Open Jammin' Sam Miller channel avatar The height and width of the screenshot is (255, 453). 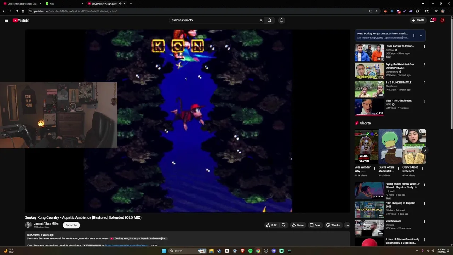point(28,225)
